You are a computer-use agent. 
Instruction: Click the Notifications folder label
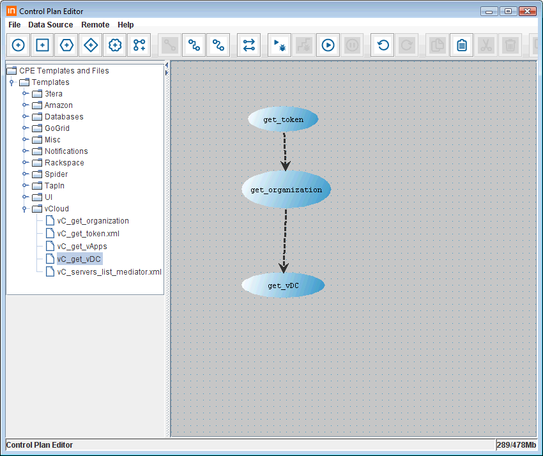(x=66, y=151)
